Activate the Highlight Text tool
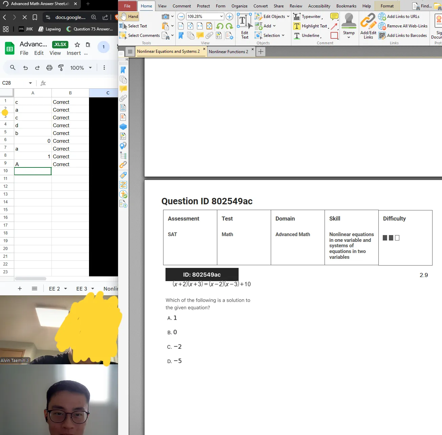The image size is (442, 435). [x=311, y=26]
